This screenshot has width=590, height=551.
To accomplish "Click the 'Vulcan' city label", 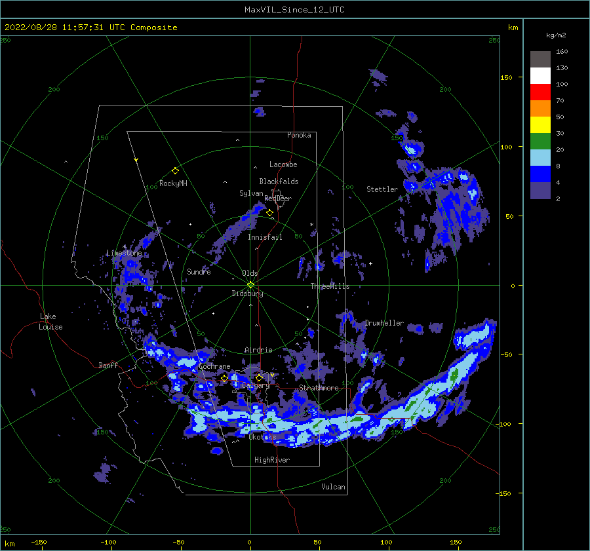I will pyautogui.click(x=333, y=487).
